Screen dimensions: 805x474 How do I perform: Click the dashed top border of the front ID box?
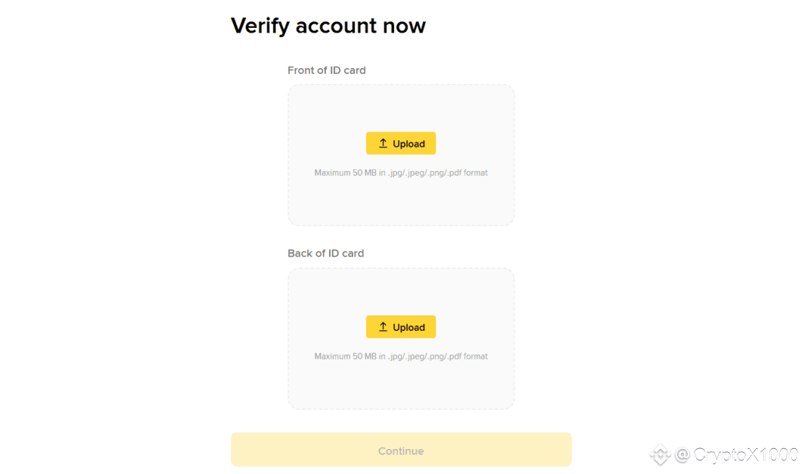401,85
